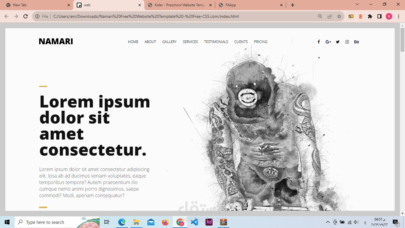Go to the HOME nav link
This screenshot has width=405, height=228.
(133, 42)
